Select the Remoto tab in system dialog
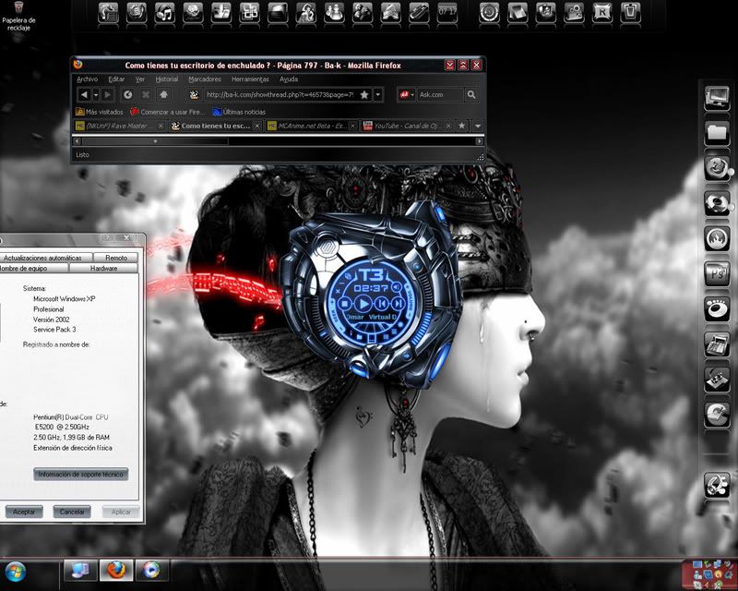738x591 pixels. coord(116,258)
